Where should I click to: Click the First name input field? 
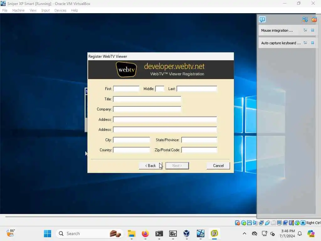point(126,89)
